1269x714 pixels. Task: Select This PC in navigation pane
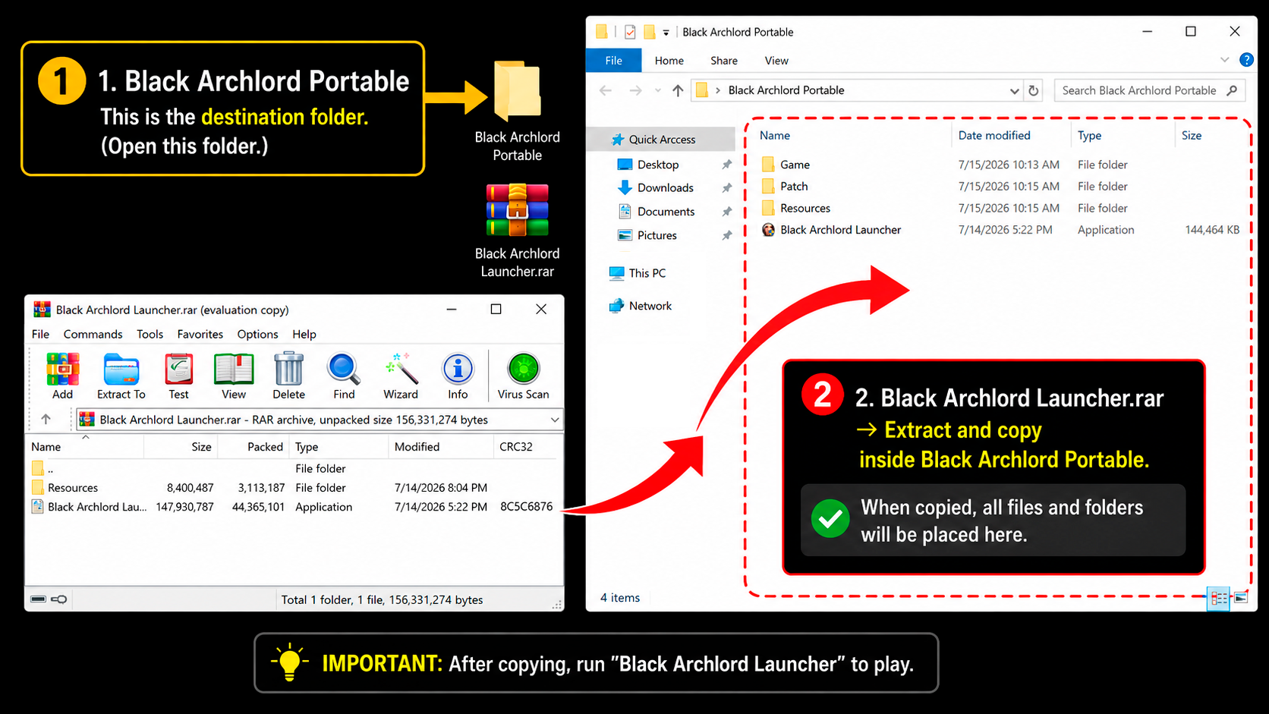(647, 273)
